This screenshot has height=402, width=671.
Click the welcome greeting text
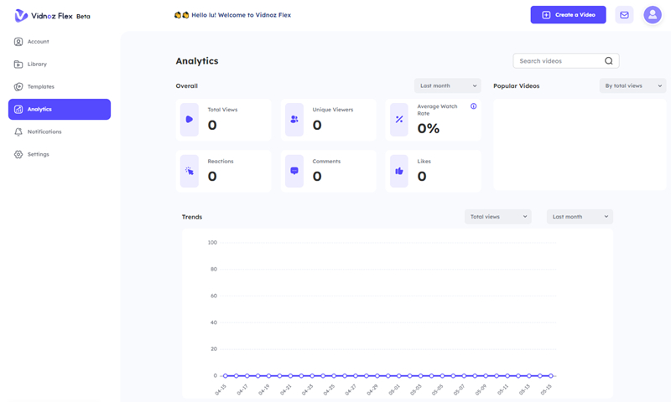[x=241, y=15]
